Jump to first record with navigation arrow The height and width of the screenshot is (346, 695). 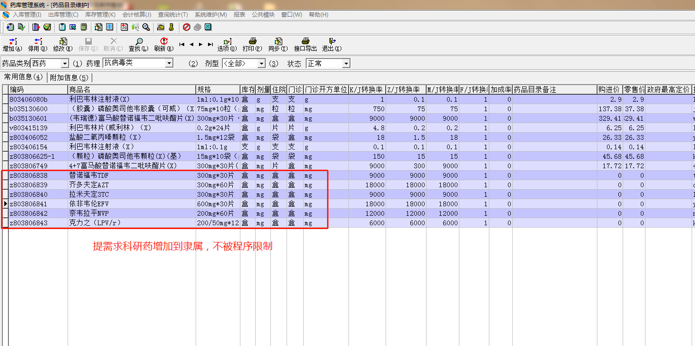click(182, 44)
